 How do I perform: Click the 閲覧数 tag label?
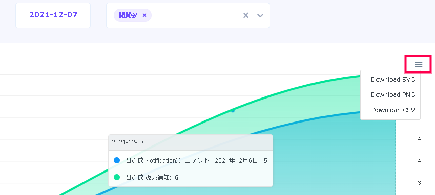coord(128,15)
